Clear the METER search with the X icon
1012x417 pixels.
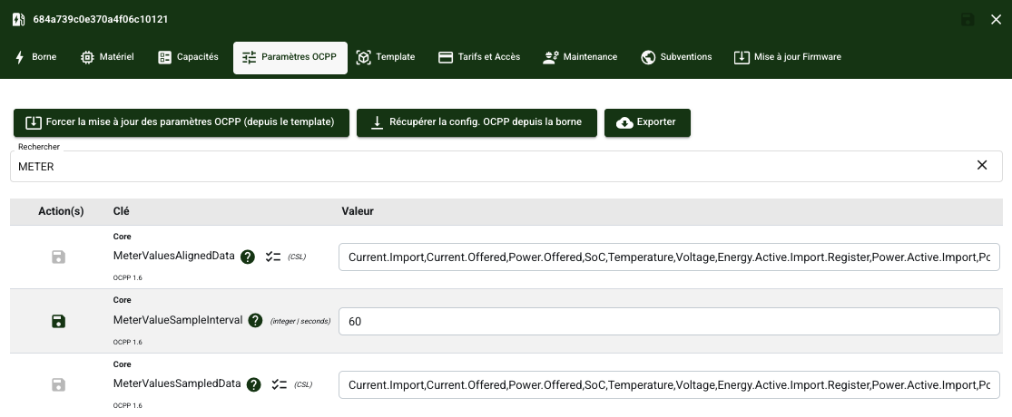982,165
